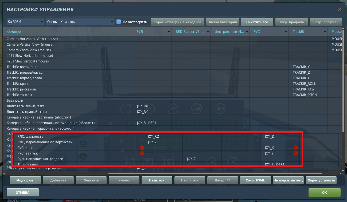Click the Очистить button in bottom bar
The width and height of the screenshot is (347, 202).
point(91,180)
